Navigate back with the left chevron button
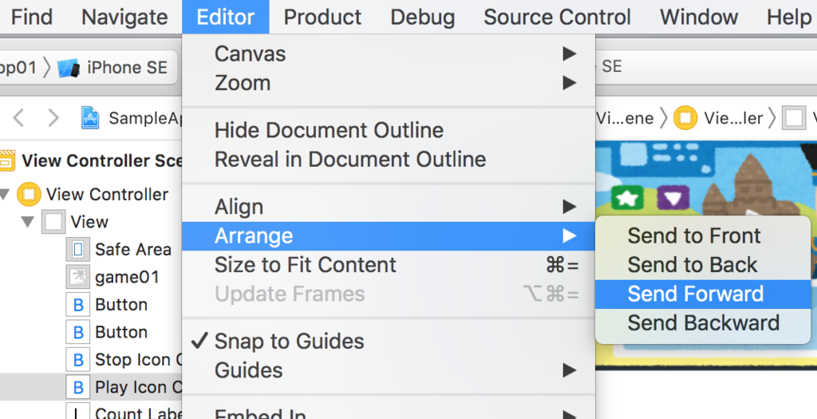The height and width of the screenshot is (419, 817). pyautogui.click(x=19, y=118)
